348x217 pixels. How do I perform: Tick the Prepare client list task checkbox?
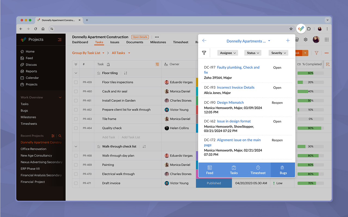pyautogui.click(x=76, y=110)
